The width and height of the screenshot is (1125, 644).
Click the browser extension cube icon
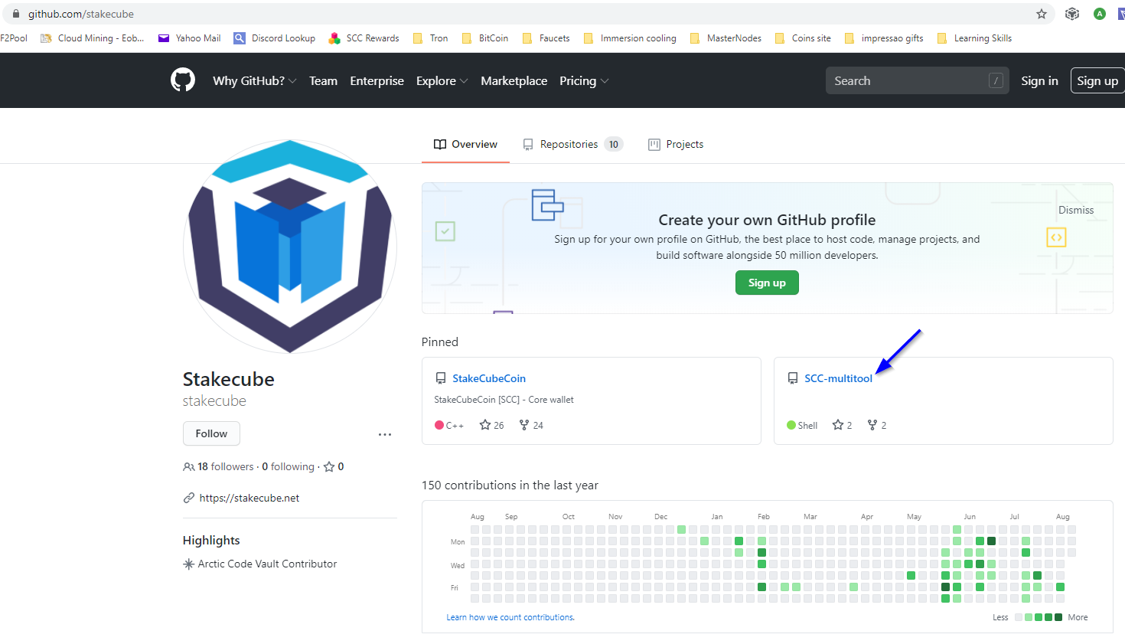tap(1072, 14)
